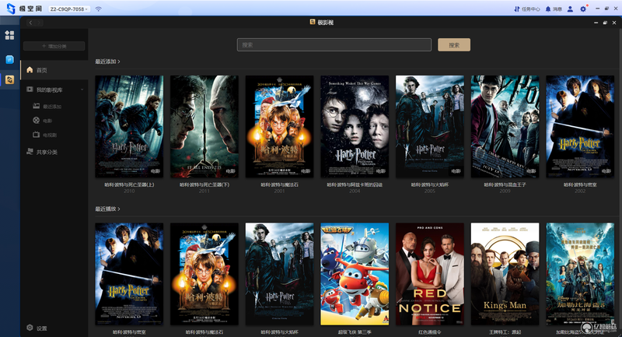Open 哈利·波特与火焰杯 poster in 最近添加
This screenshot has width=622, height=337.
430,127
